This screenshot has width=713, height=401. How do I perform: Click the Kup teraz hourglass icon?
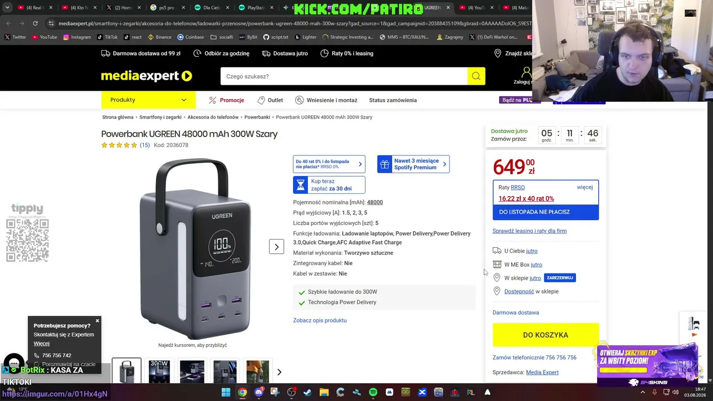[x=301, y=185]
